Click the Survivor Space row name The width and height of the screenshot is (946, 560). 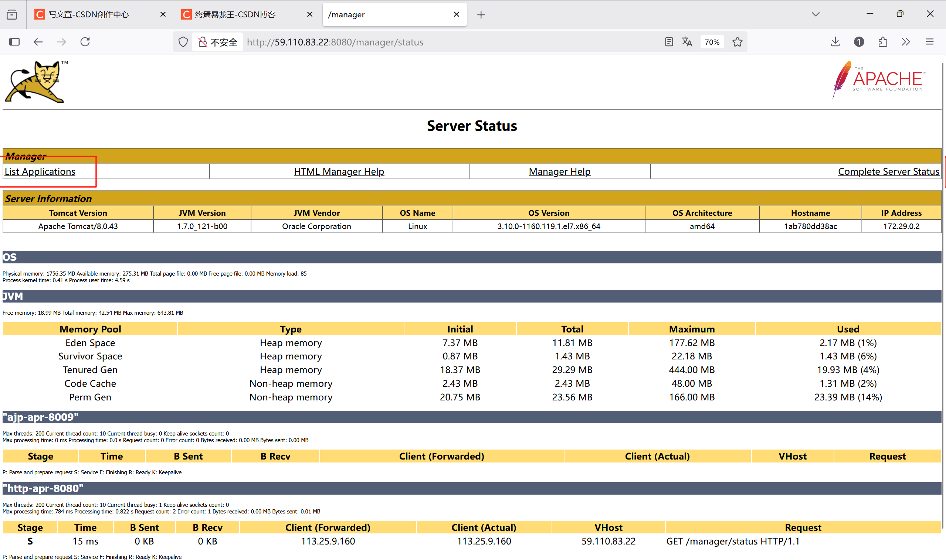pos(90,356)
